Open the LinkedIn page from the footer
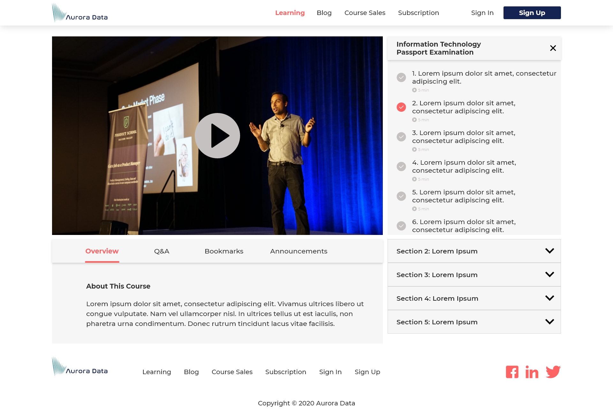Viewport: 613px width, 415px height. (532, 372)
